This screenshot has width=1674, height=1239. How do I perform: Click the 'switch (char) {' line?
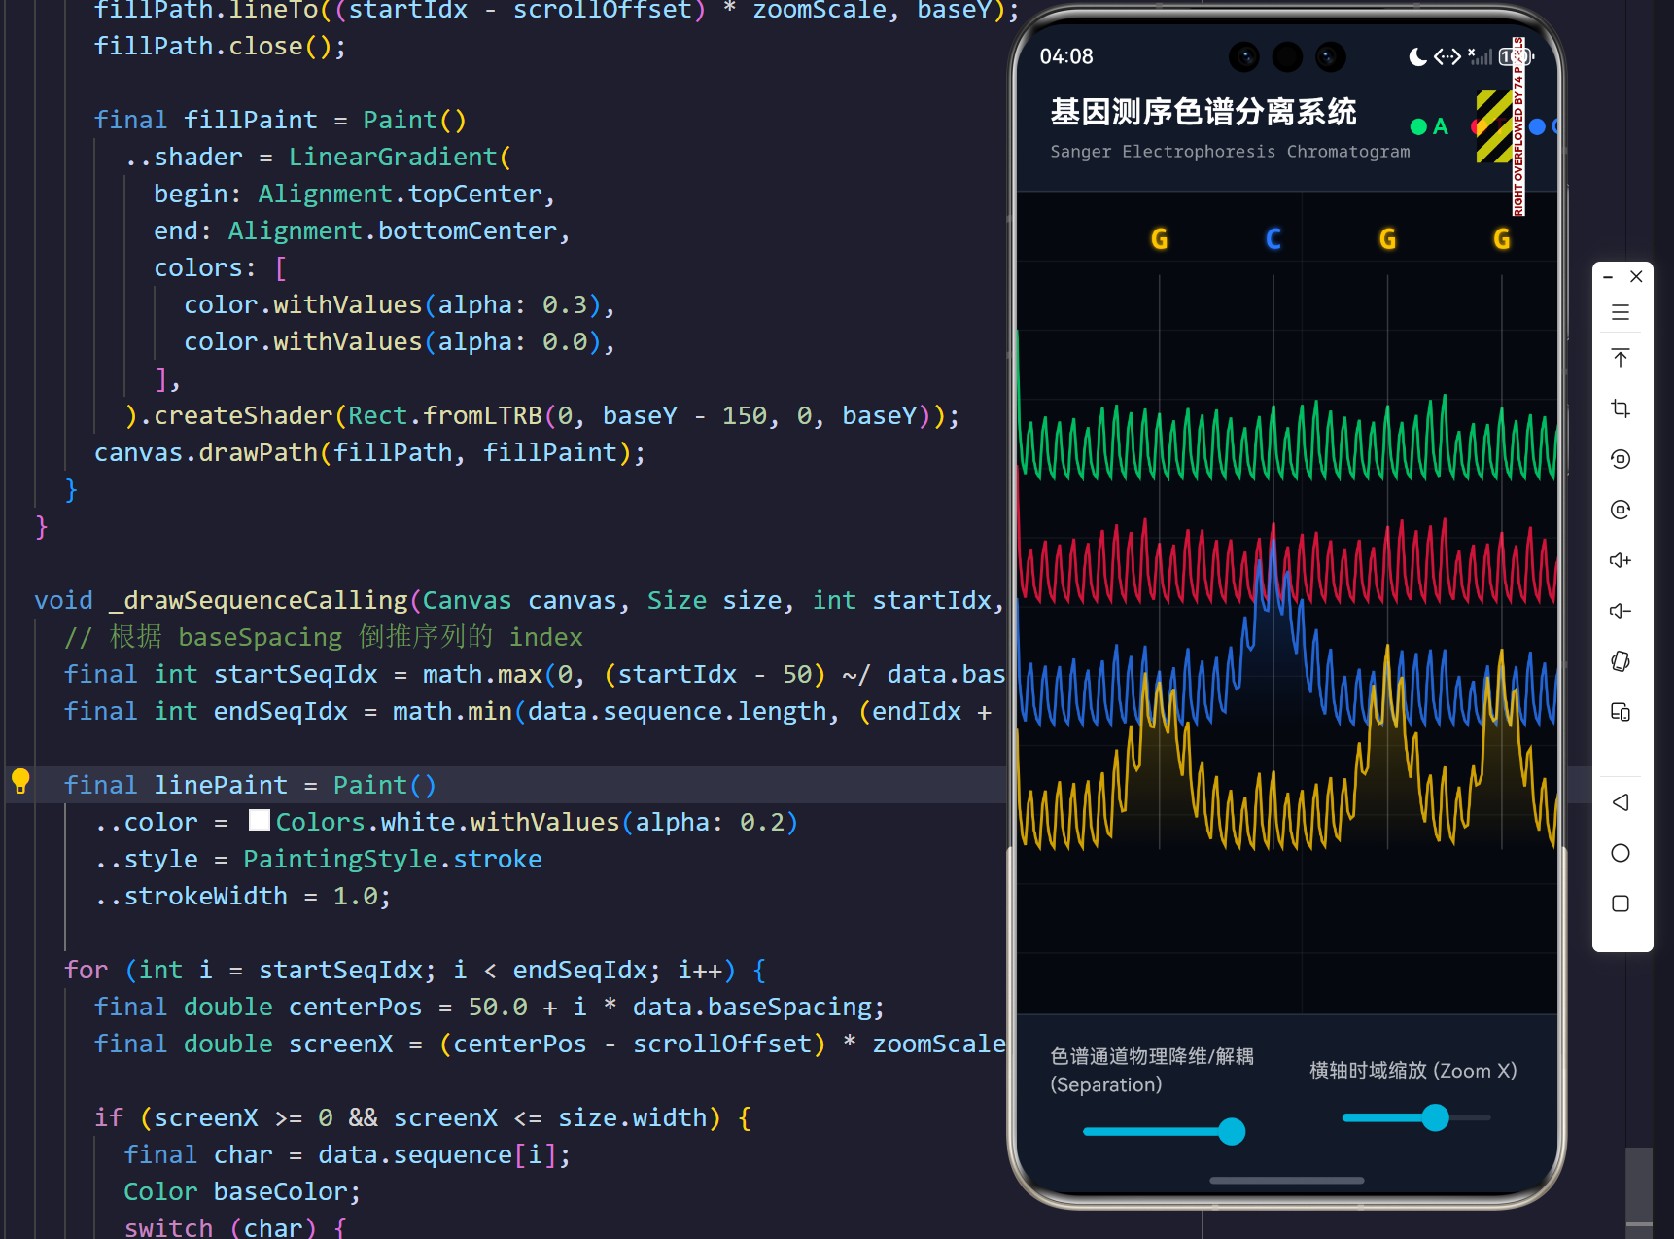point(235,1227)
